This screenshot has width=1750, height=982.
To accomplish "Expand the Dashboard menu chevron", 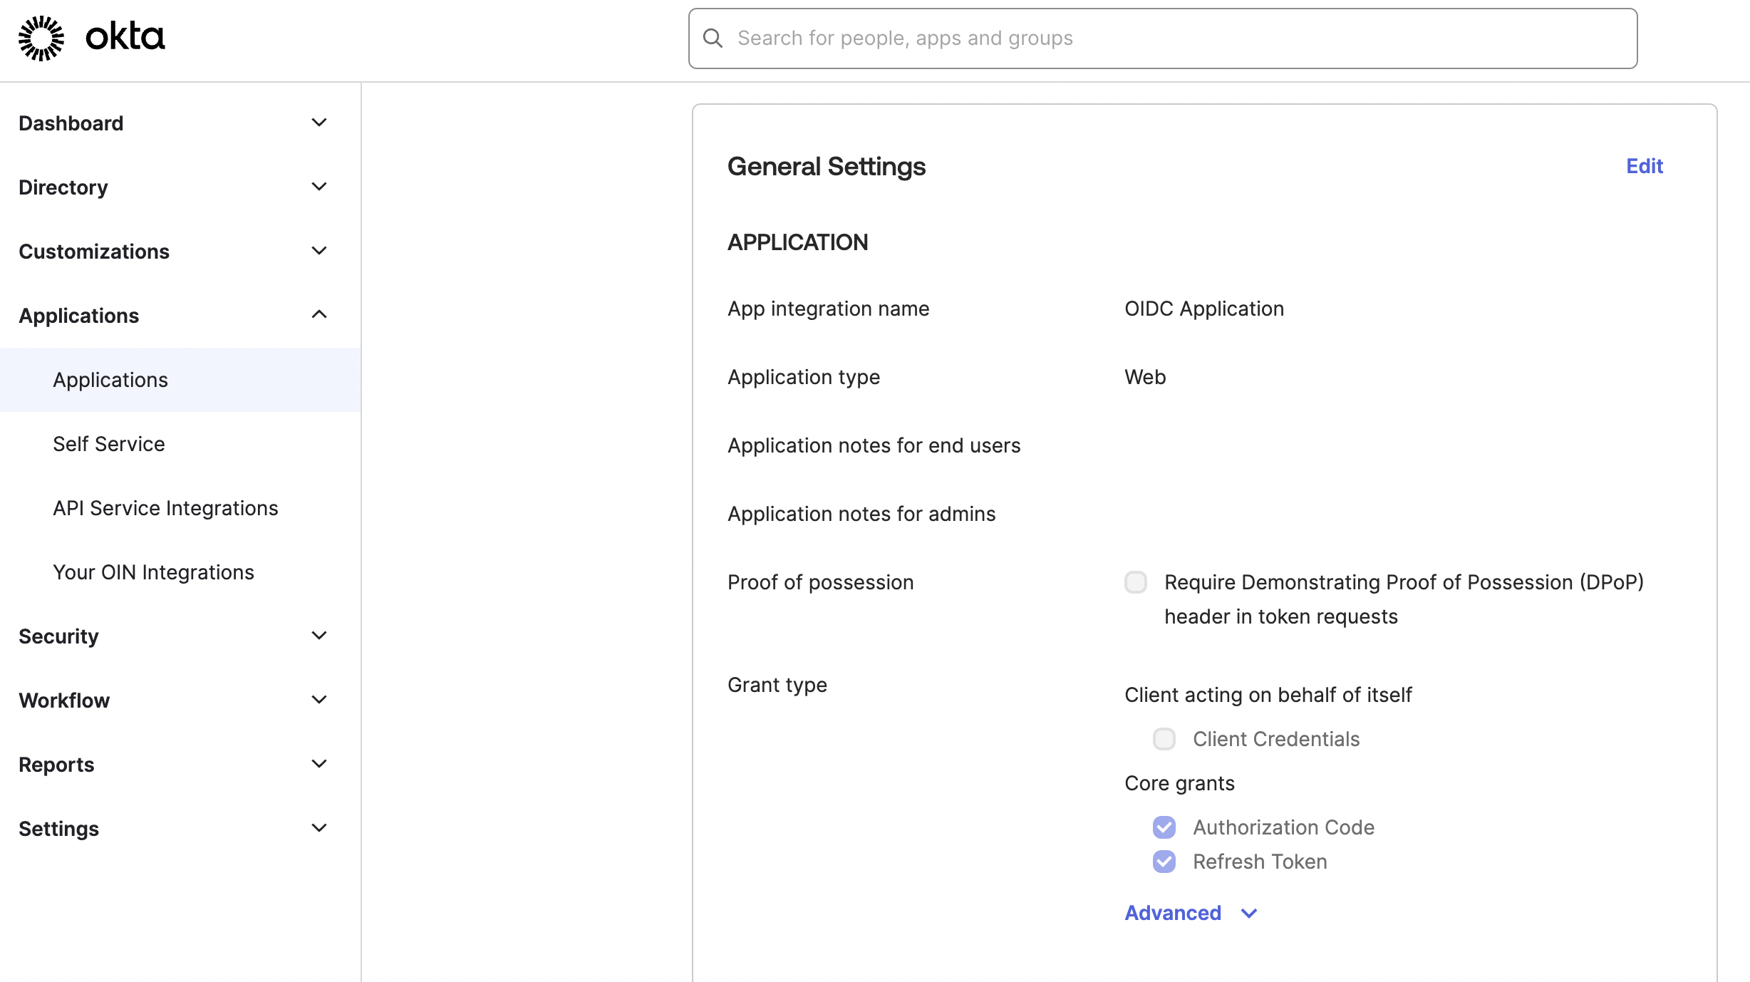I will pyautogui.click(x=319, y=123).
